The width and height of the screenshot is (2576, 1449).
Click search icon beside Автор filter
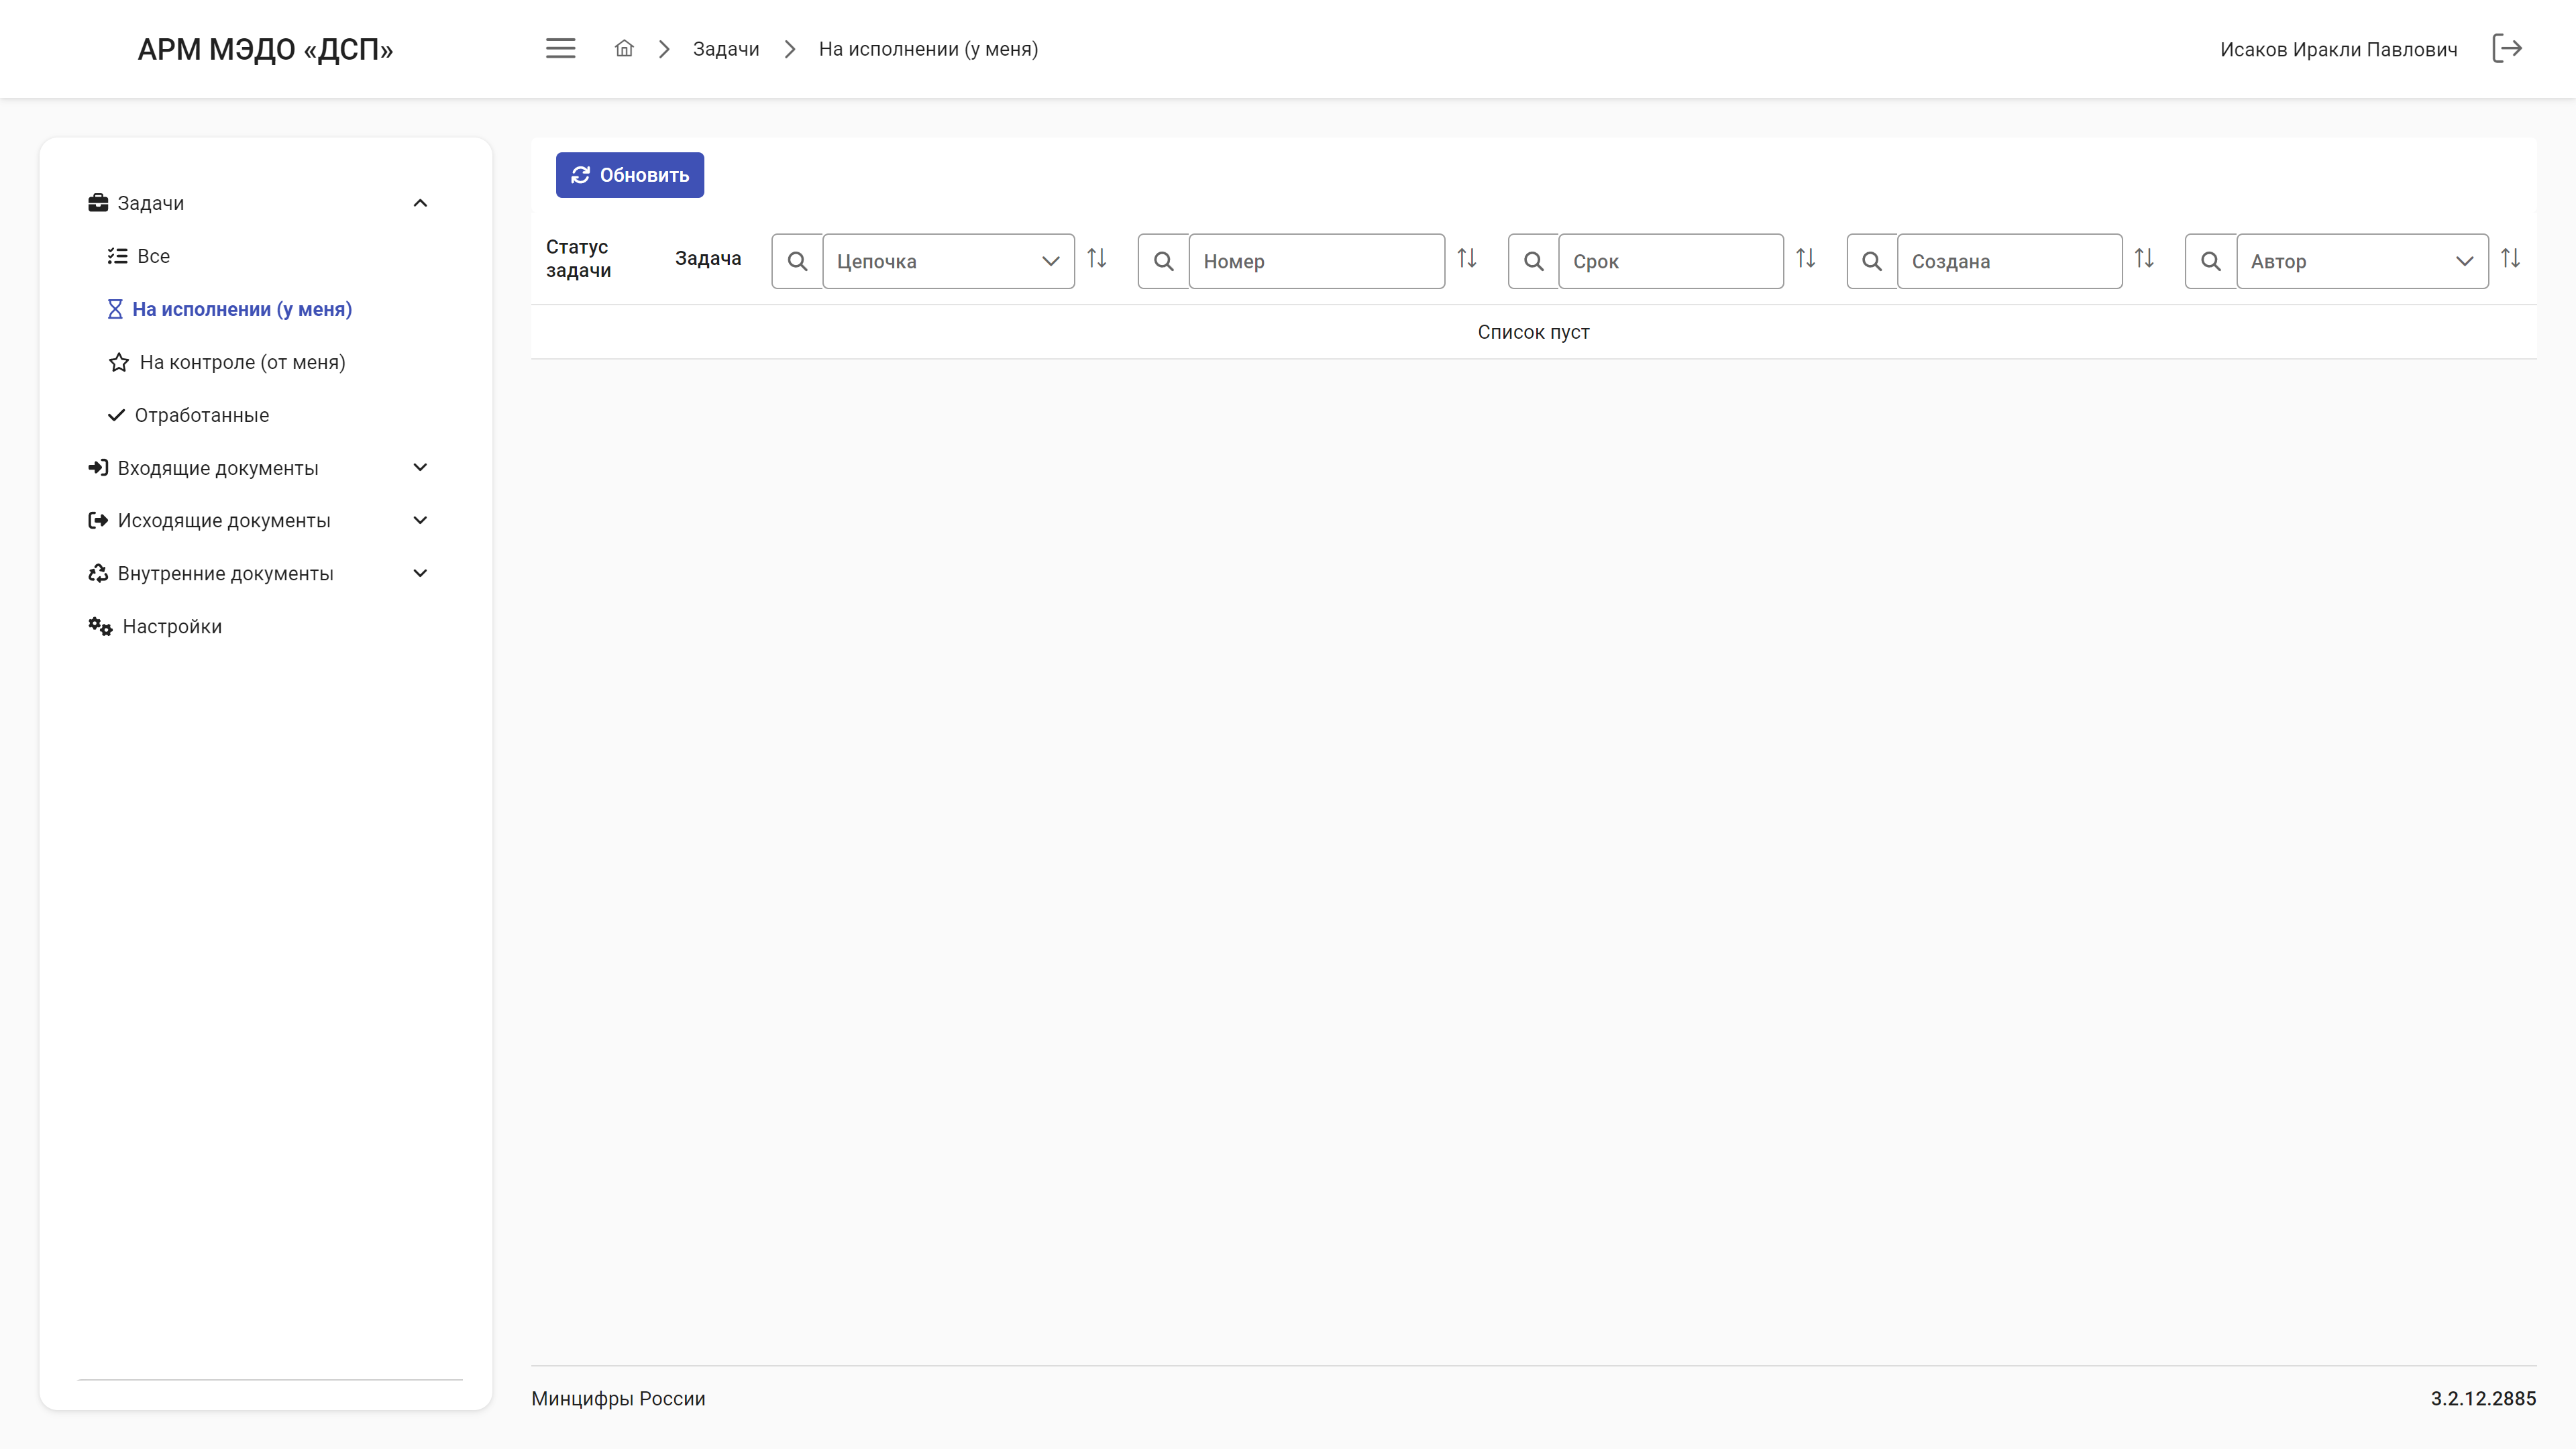(2211, 261)
